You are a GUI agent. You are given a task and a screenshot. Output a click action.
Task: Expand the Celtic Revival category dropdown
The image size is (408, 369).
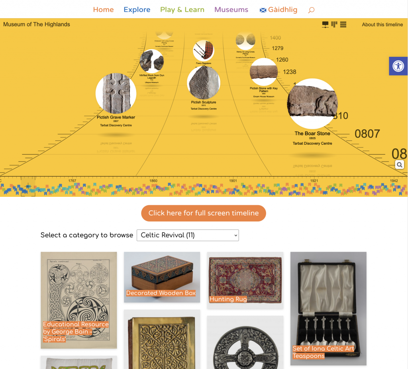click(x=188, y=235)
